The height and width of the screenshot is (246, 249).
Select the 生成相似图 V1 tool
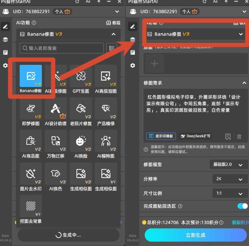tap(106, 174)
